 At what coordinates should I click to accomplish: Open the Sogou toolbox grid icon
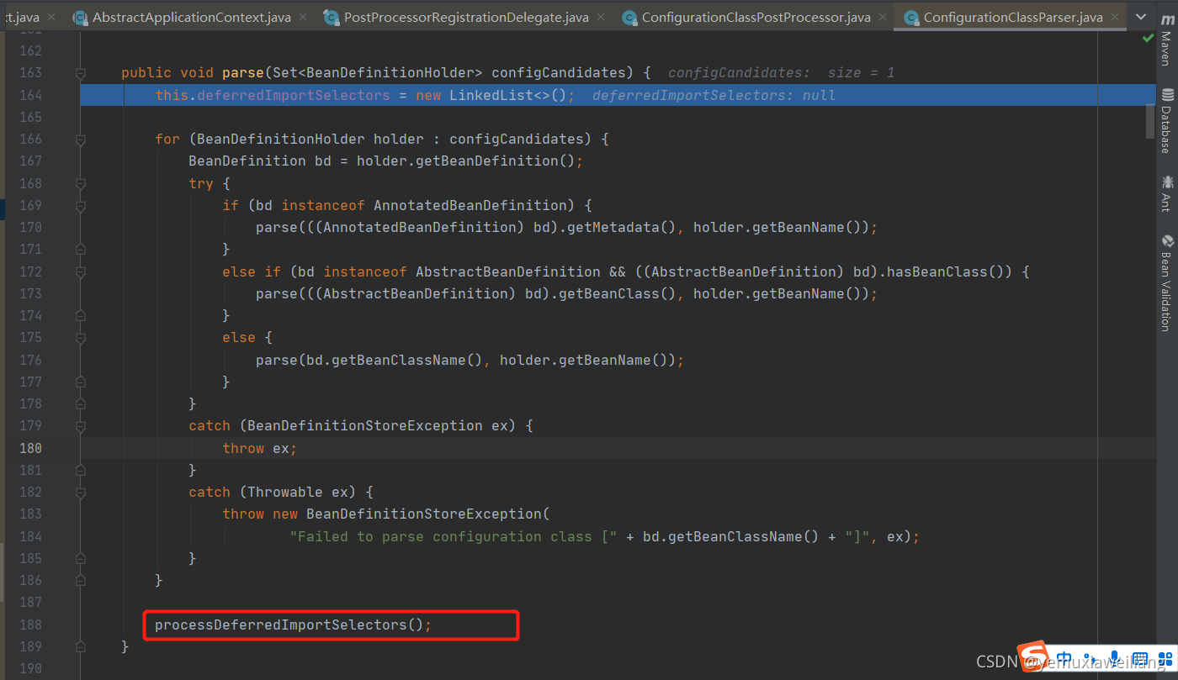[1164, 659]
